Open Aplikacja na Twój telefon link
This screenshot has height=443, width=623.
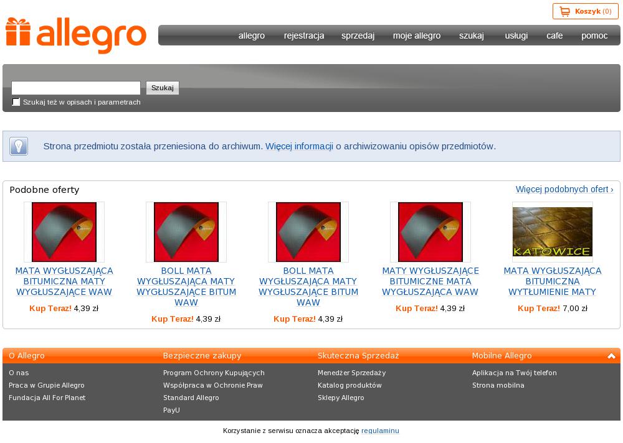[x=515, y=373]
